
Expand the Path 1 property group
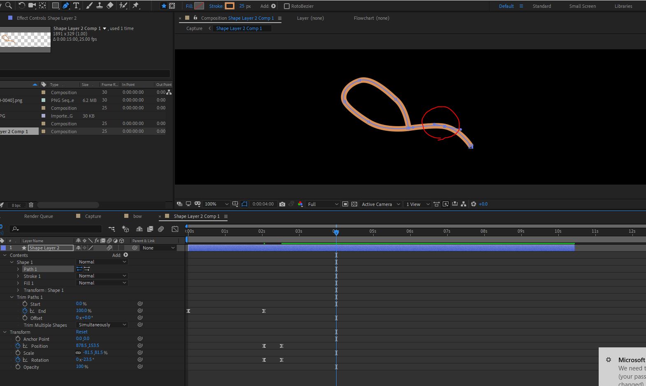click(x=18, y=269)
